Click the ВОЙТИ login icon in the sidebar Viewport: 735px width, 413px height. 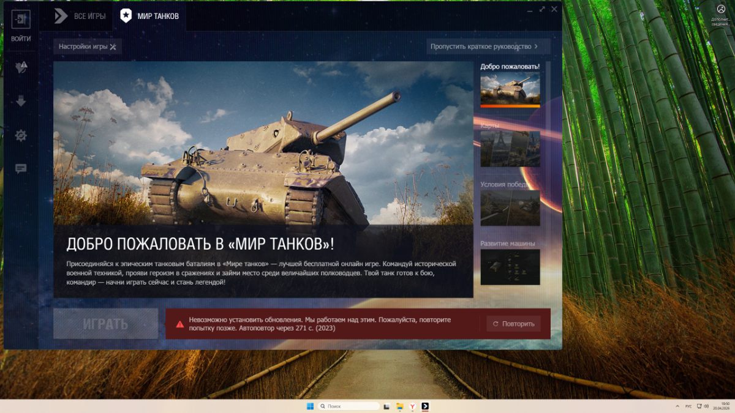21,19
